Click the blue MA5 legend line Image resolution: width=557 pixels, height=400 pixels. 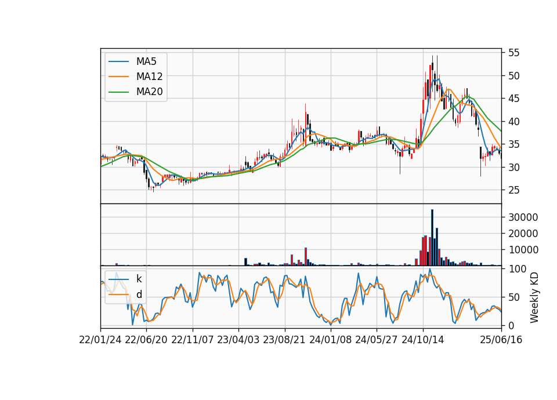click(118, 61)
